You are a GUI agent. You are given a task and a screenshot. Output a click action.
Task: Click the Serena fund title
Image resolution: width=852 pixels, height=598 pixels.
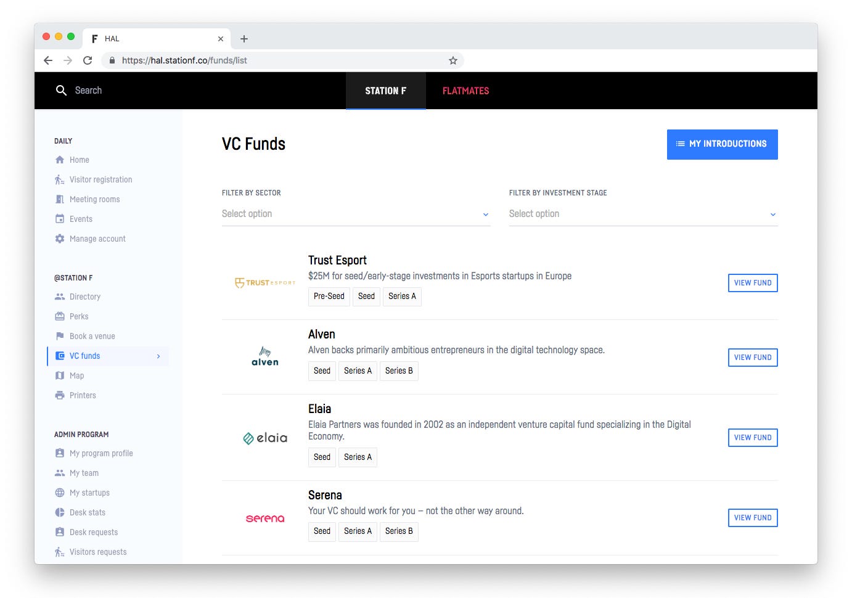point(325,495)
